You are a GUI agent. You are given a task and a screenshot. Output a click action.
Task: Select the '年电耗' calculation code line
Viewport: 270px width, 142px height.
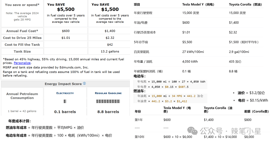171,82
